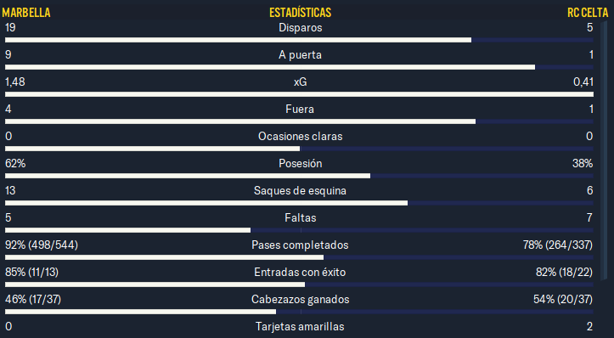Click Marbella's 92% (498/544) passes value
Image resolution: width=614 pixels, height=338 pixels.
pyautogui.click(x=42, y=245)
